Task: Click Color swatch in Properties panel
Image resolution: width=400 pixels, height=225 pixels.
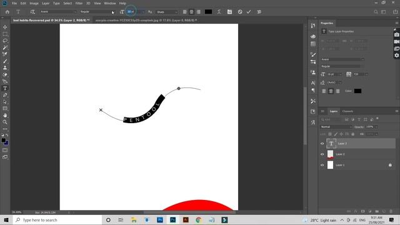Action: [357, 91]
